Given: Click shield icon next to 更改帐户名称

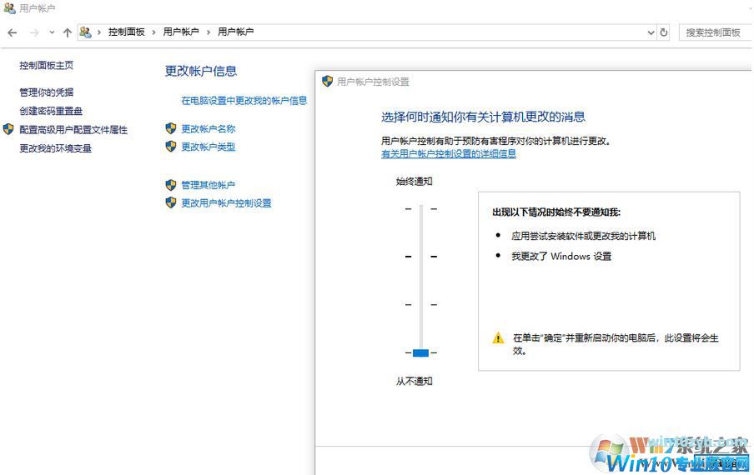Looking at the screenshot, I should pyautogui.click(x=171, y=128).
